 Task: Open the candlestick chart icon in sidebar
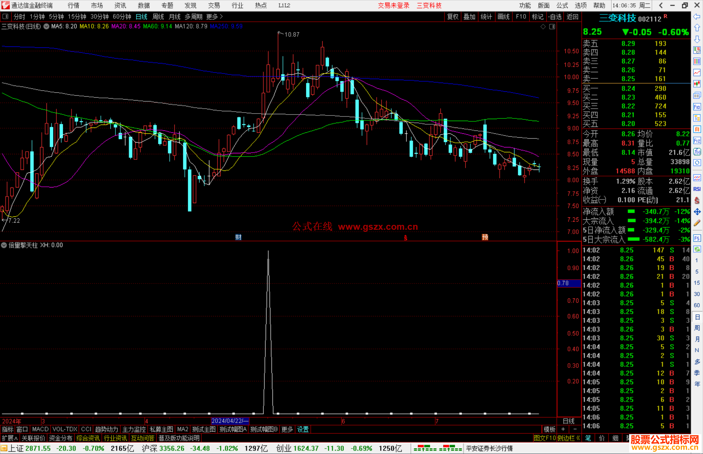point(697,84)
